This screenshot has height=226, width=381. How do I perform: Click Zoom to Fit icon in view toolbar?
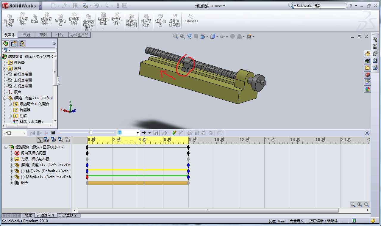(x=175, y=36)
